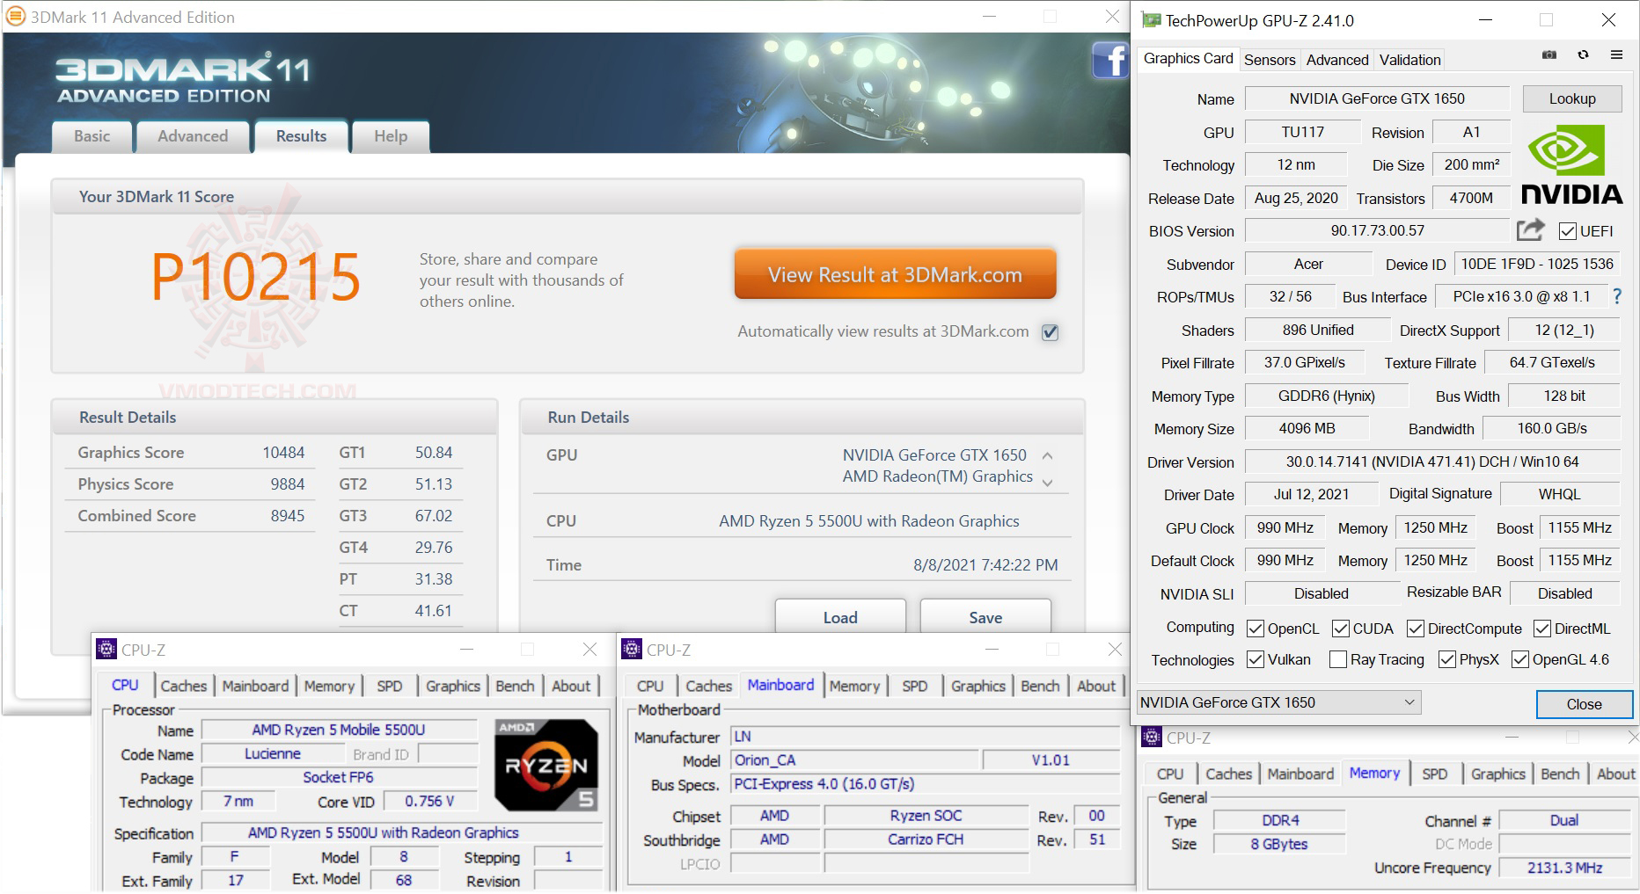Open the Help tab in 3DMark
Screen dimensions: 1640x894
click(x=391, y=136)
